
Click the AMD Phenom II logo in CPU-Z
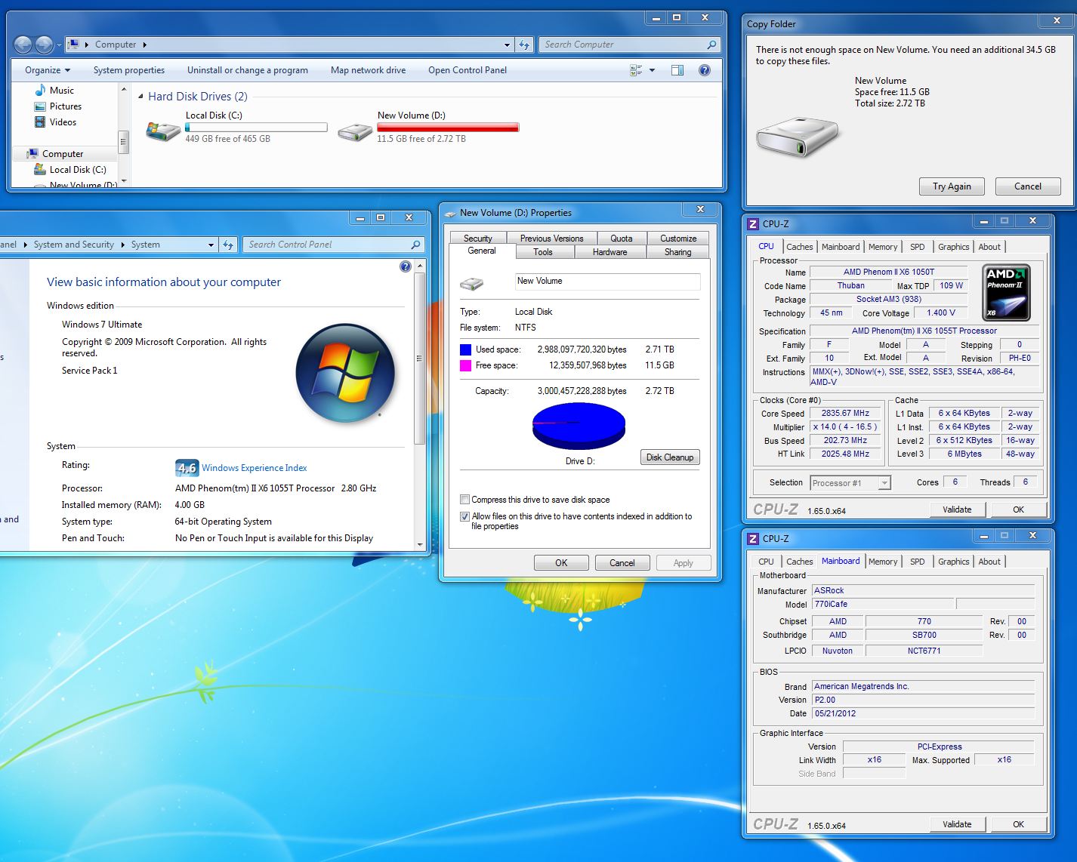(x=1006, y=293)
